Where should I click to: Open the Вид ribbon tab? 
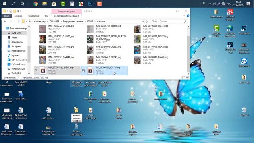[46, 16]
